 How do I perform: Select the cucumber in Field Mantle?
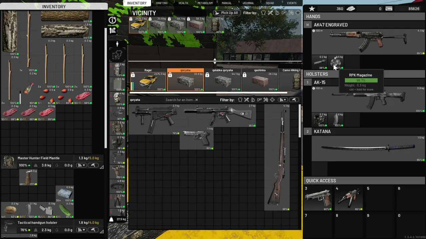(x=65, y=210)
